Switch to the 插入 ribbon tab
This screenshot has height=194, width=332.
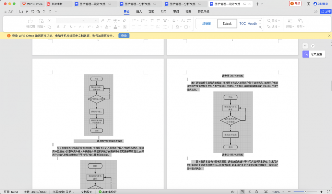point(139,11)
